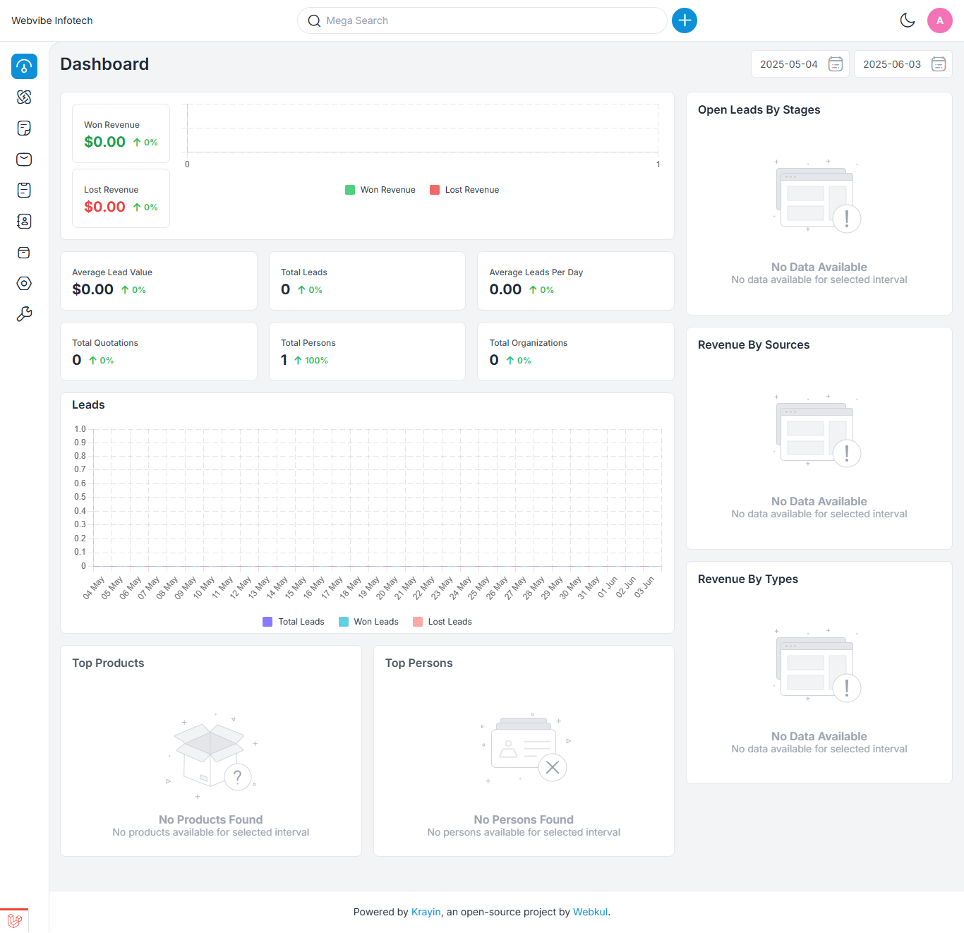The height and width of the screenshot is (933, 964).
Task: Toggle dark mode with the moon icon
Action: tap(908, 20)
